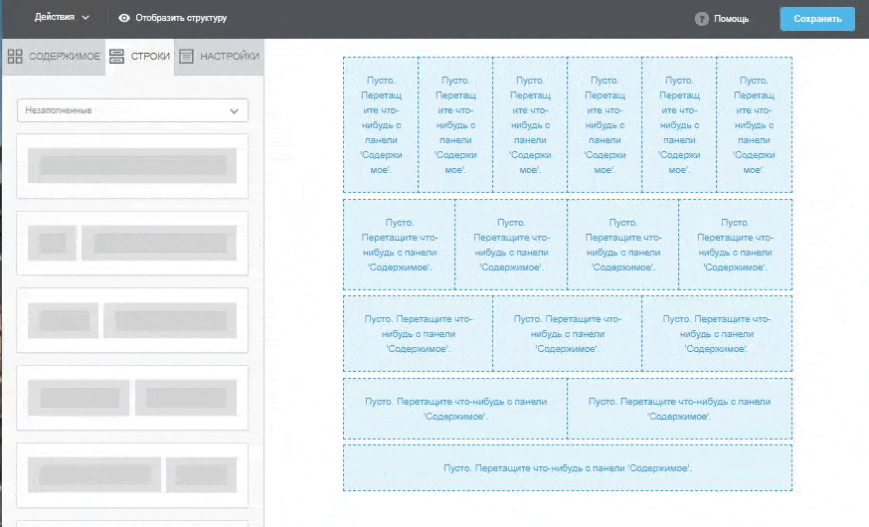869x527 pixels.
Task: Click the Содержимое grid icon
Action: (15, 56)
